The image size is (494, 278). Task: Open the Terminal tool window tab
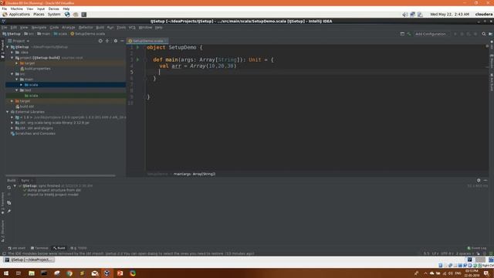pos(39,248)
